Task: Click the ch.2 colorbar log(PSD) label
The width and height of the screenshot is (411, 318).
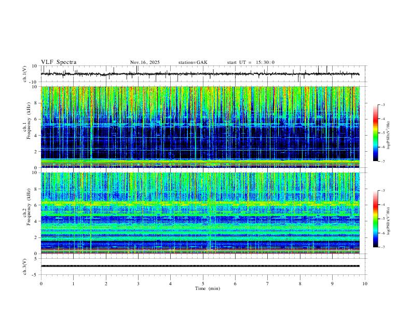Action: [x=389, y=221]
